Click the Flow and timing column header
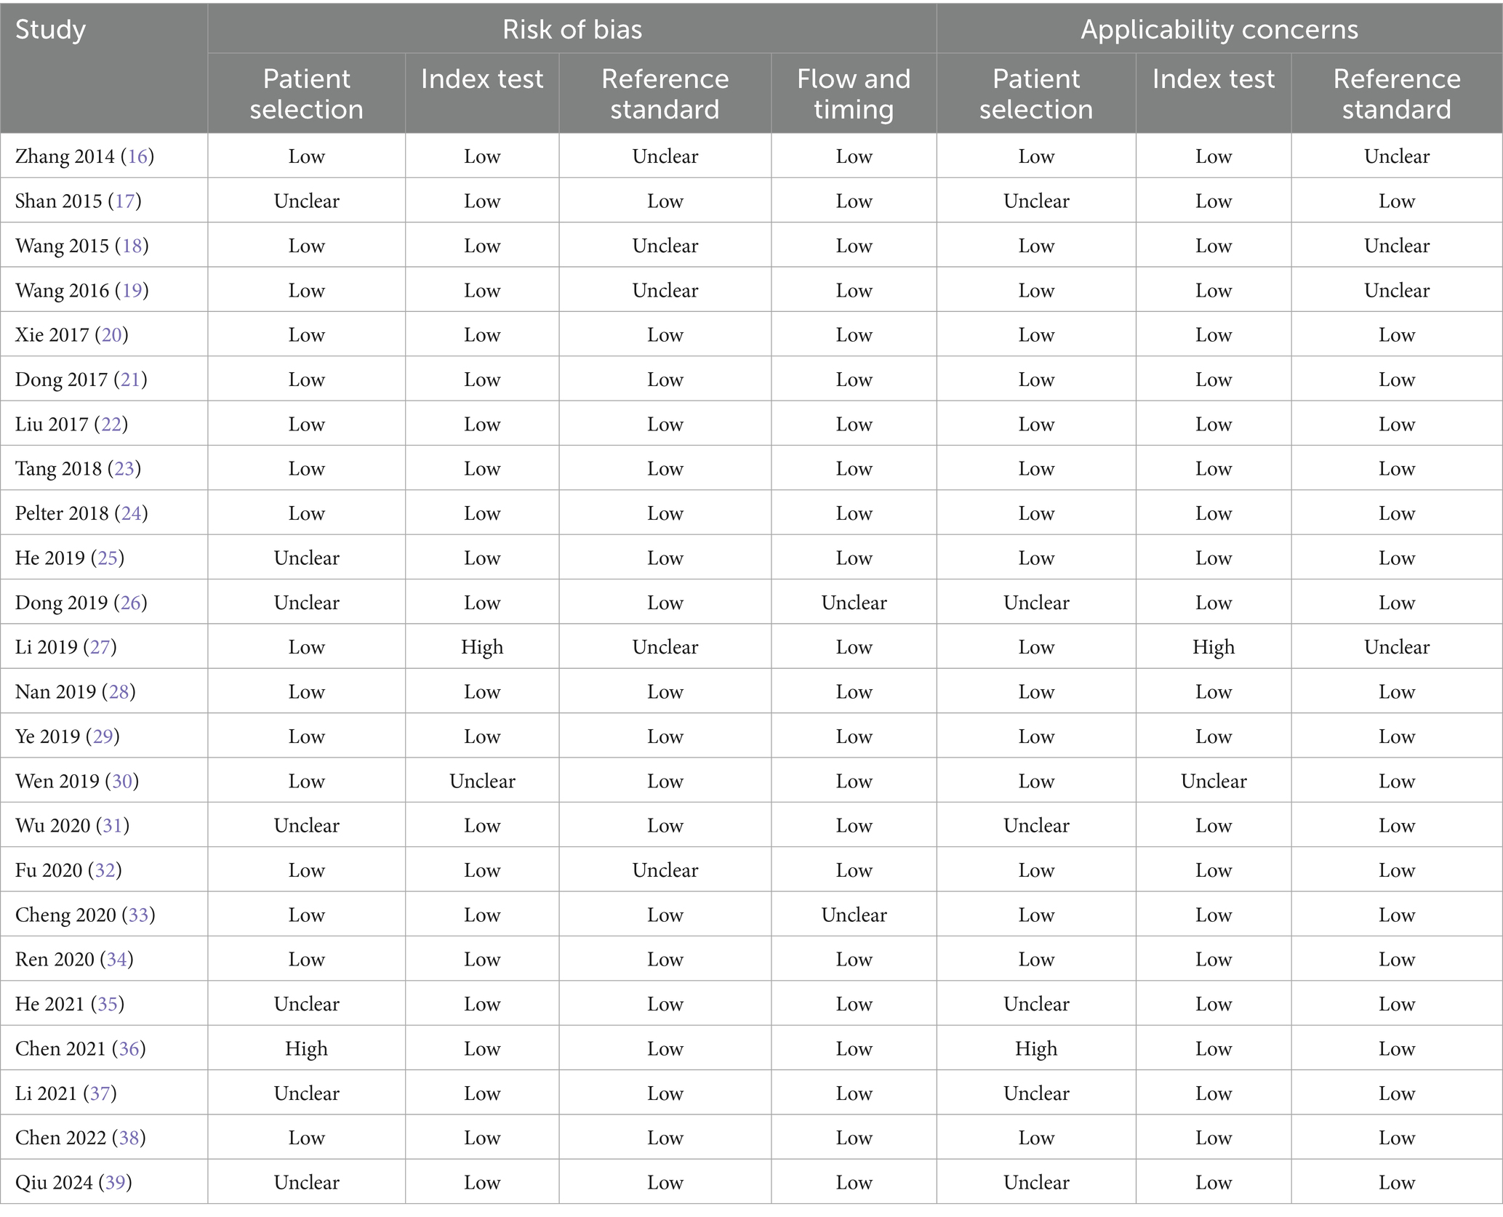The width and height of the screenshot is (1503, 1217). pos(854,93)
